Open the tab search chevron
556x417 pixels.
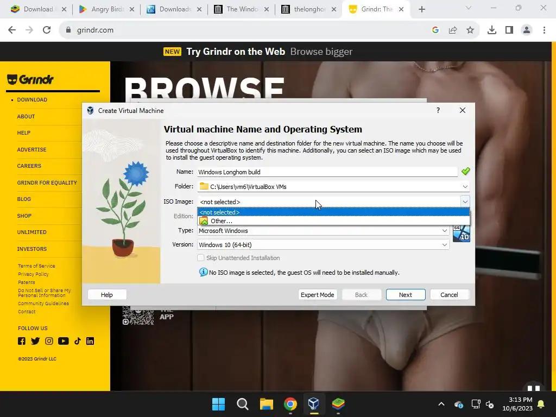click(x=469, y=8)
